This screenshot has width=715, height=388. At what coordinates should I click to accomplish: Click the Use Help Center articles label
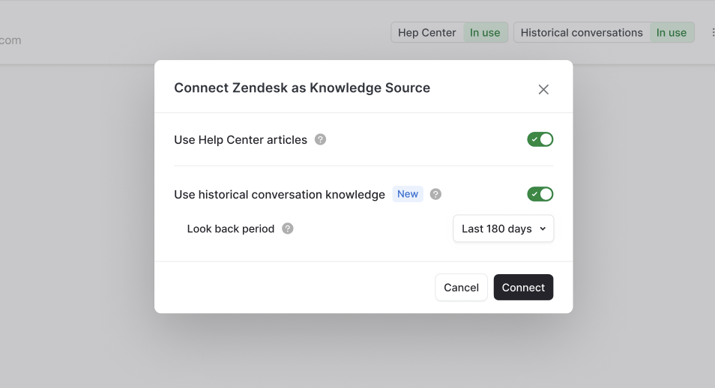[241, 139]
